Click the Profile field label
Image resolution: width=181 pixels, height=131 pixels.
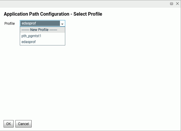pos(9,24)
